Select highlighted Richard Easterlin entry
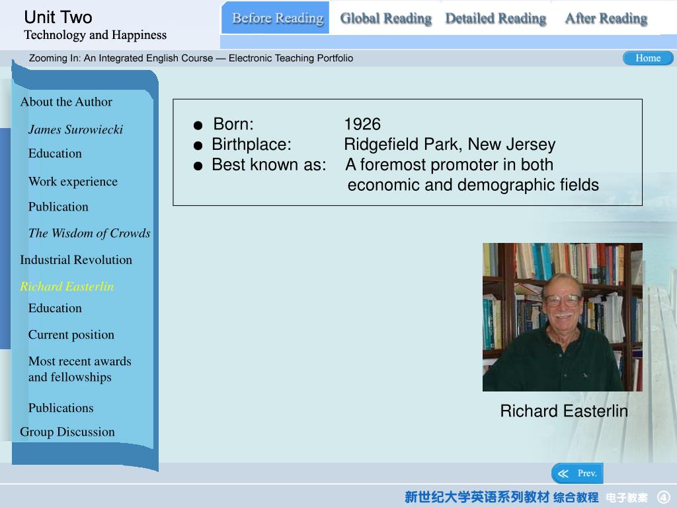The height and width of the screenshot is (507, 677). 67,287
